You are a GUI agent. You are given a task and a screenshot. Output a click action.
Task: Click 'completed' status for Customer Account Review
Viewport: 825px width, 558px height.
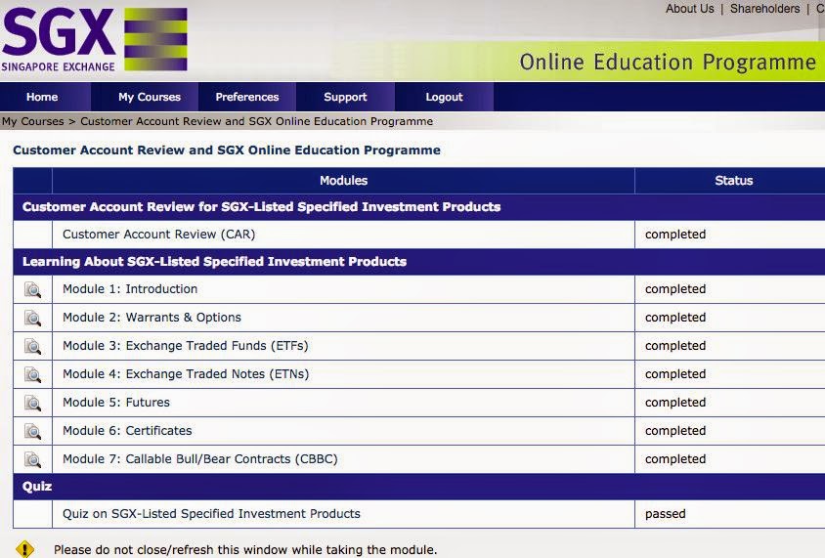pos(675,234)
